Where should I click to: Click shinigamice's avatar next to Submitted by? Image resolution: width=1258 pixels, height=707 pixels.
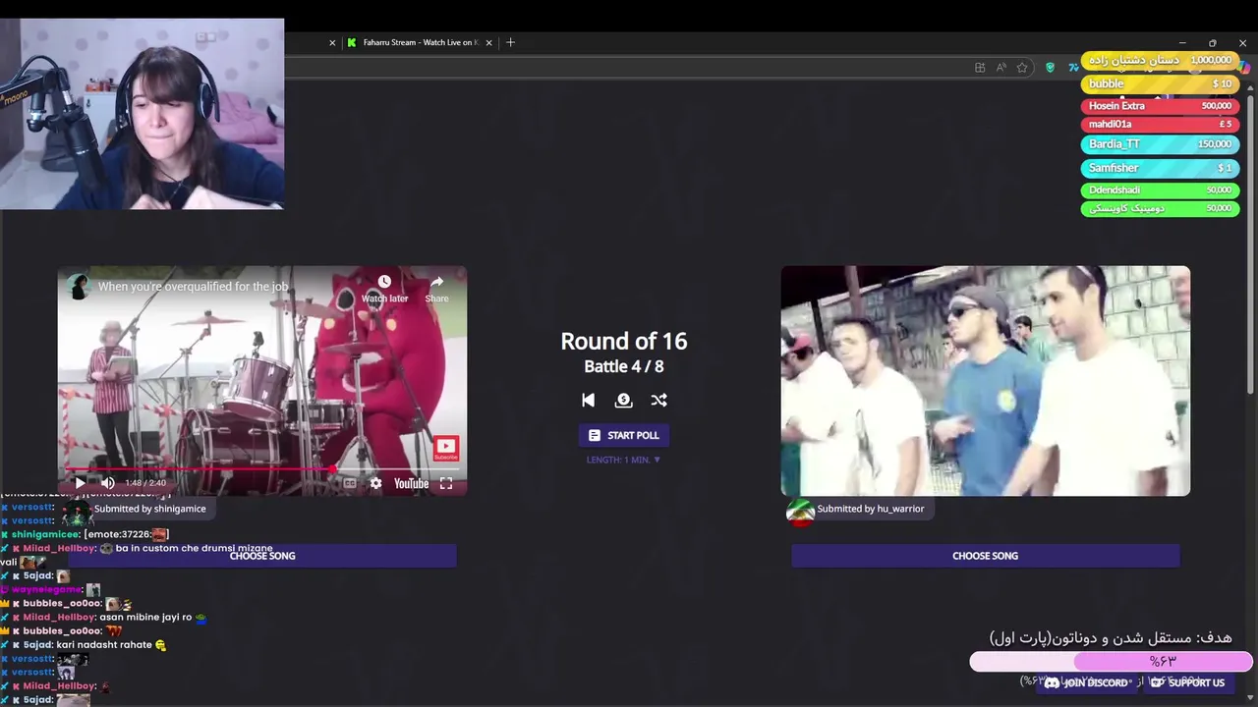77,512
